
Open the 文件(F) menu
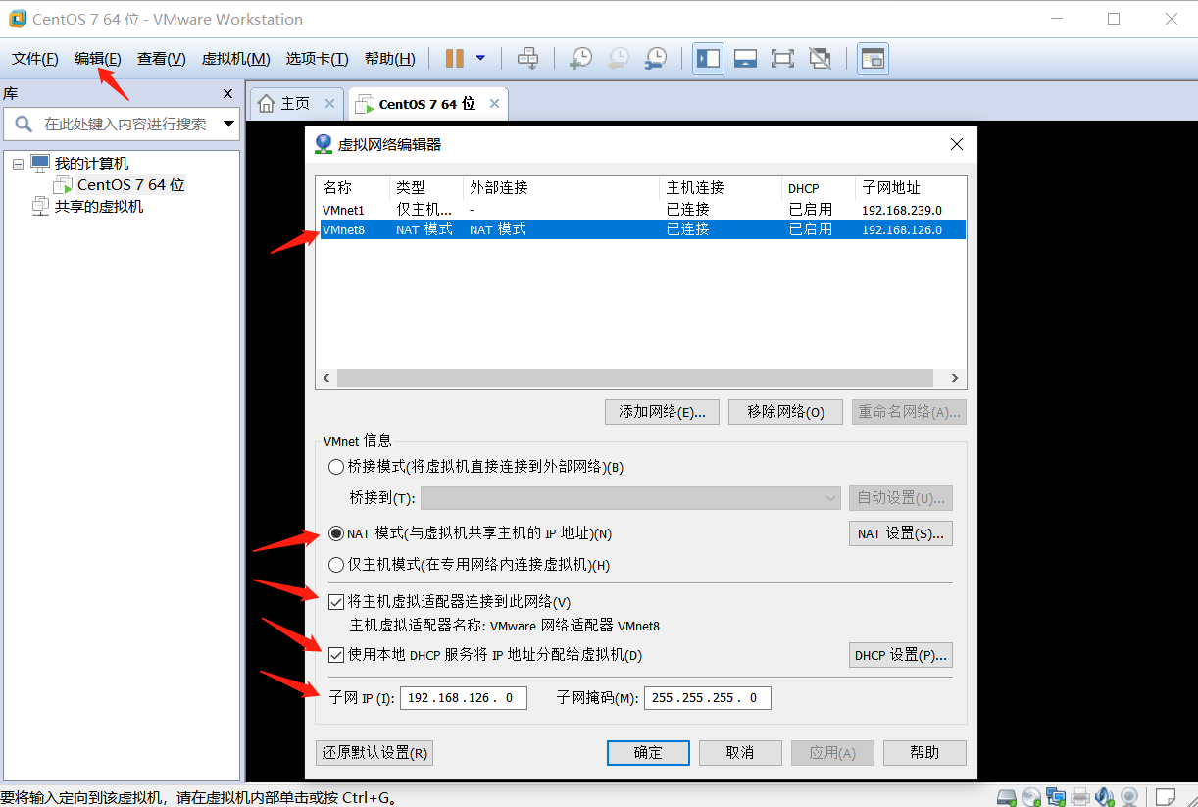coord(35,59)
